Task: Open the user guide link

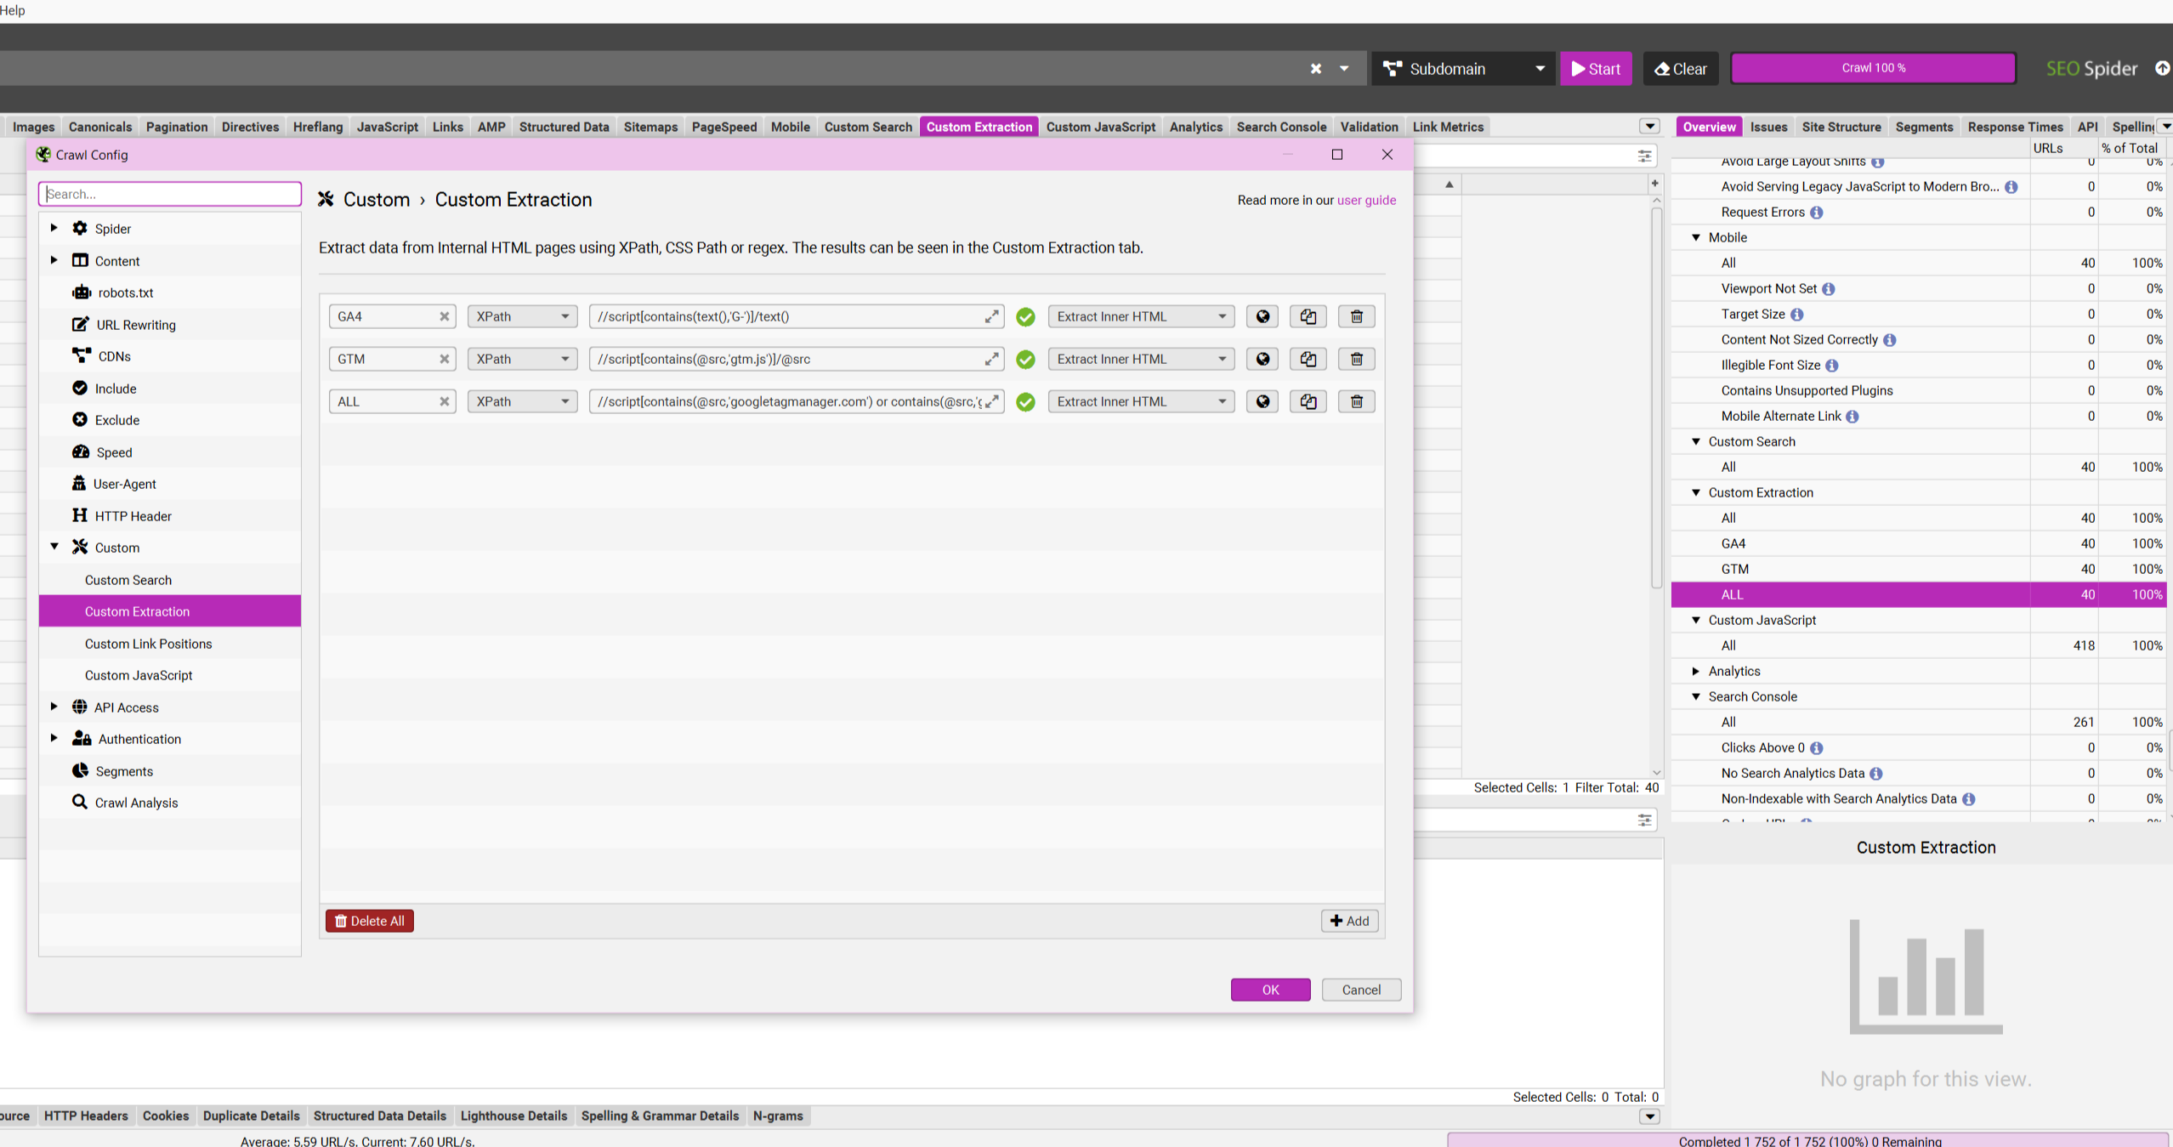Action: [1366, 200]
